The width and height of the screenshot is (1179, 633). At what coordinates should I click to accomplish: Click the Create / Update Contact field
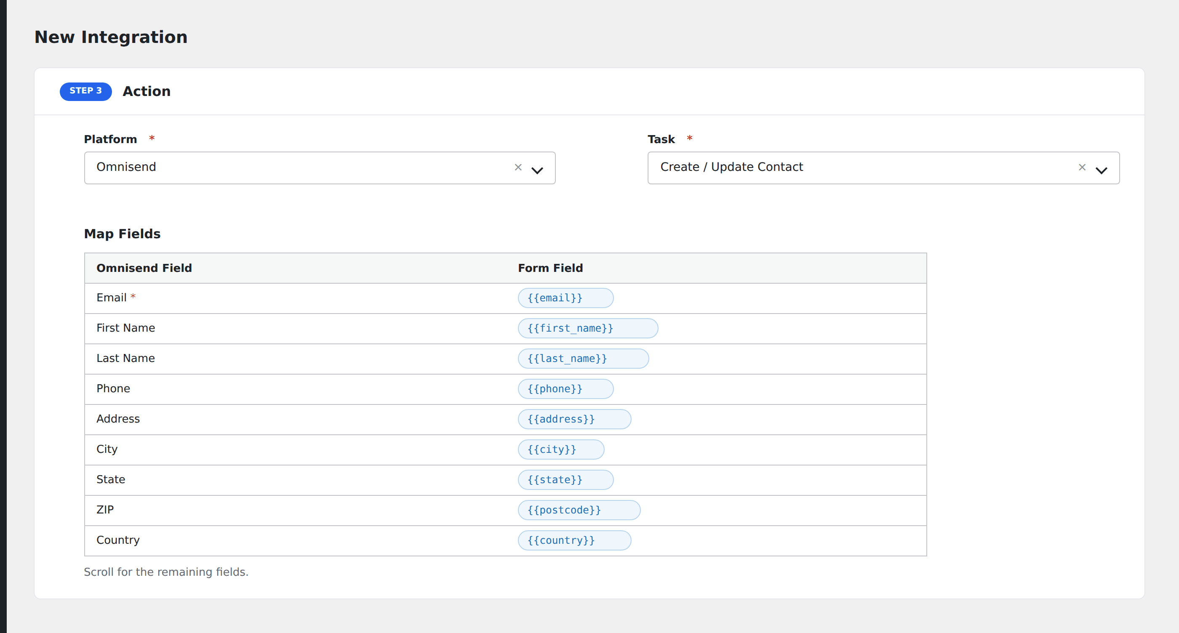pyautogui.click(x=883, y=168)
